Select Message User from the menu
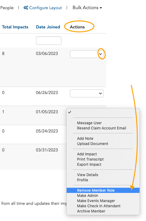The width and height of the screenshot is (146, 221). click(89, 123)
